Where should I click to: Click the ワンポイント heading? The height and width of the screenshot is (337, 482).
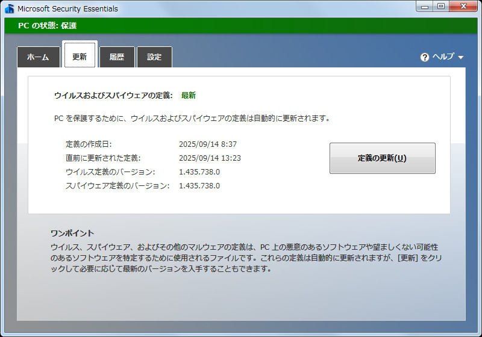point(72,233)
